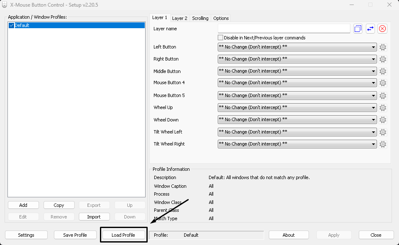Expand the Mouse Button 5 dropdown

click(297, 95)
